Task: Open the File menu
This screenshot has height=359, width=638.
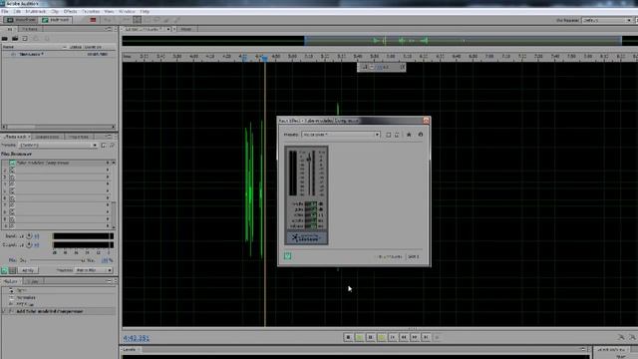Action: [x=5, y=11]
